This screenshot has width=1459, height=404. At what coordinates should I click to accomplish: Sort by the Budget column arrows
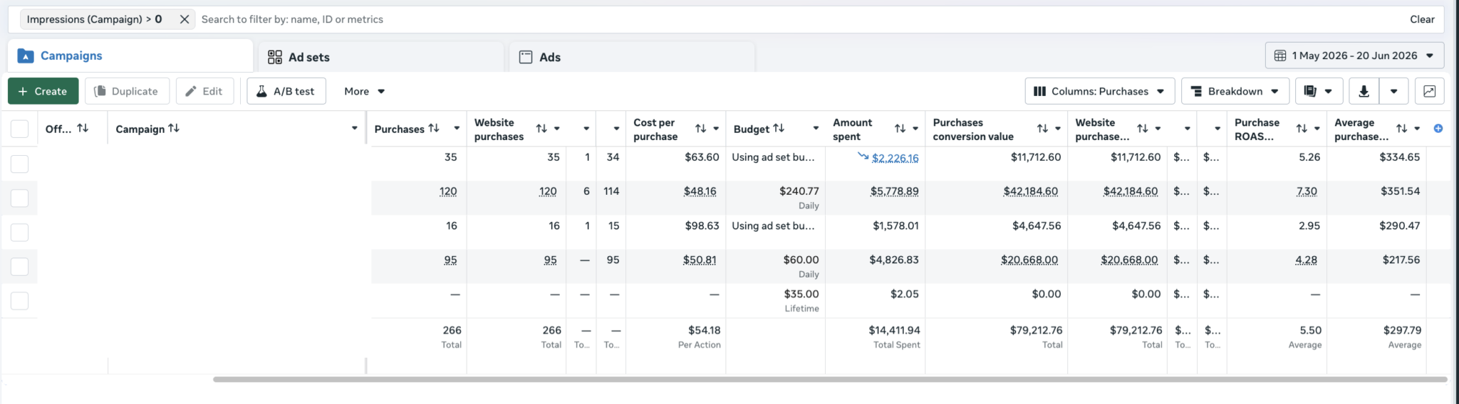[779, 128]
